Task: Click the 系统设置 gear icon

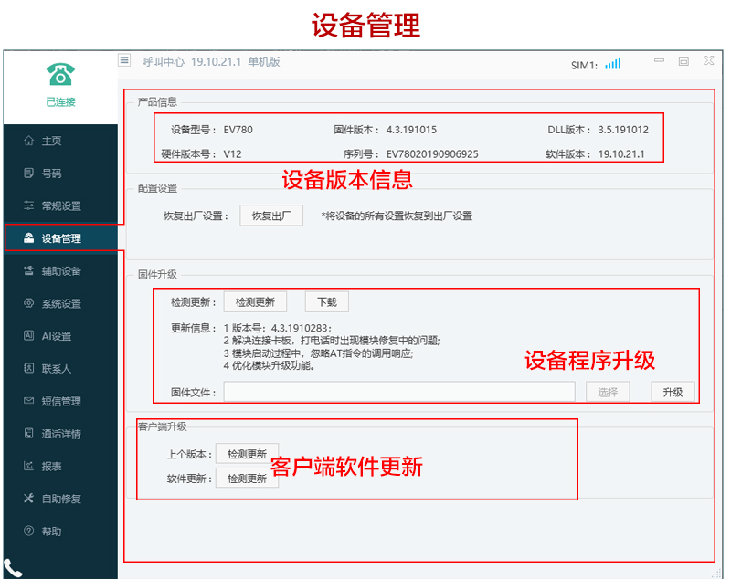Action: pos(29,304)
